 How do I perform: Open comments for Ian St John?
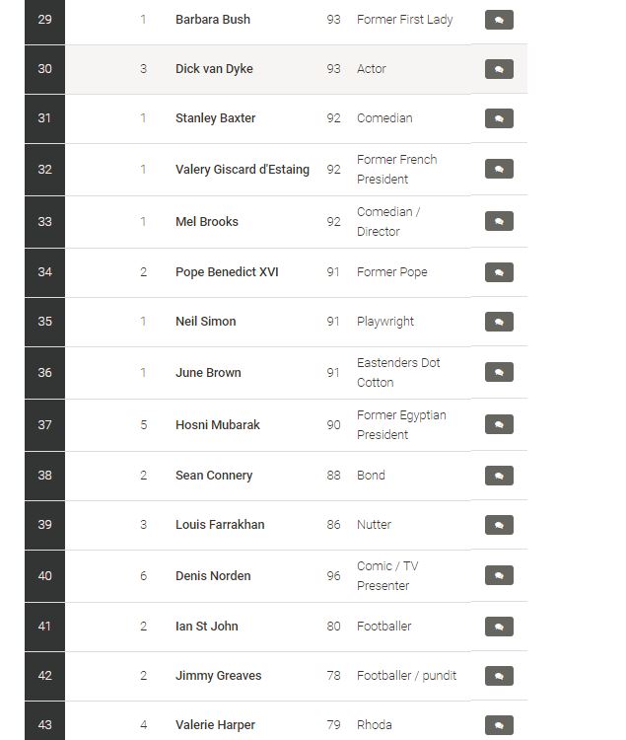click(499, 627)
